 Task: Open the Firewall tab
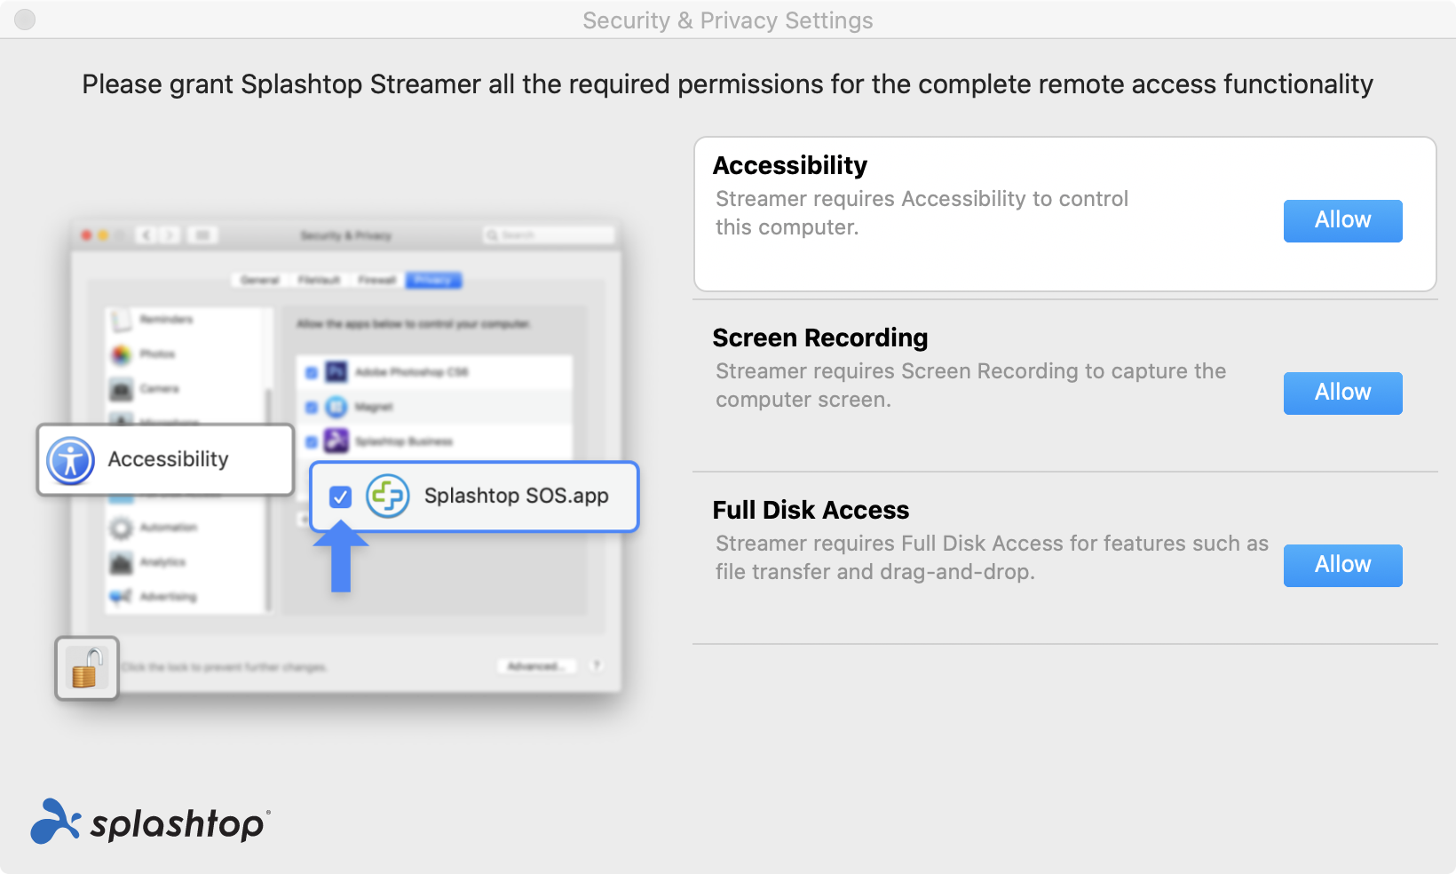tap(376, 280)
